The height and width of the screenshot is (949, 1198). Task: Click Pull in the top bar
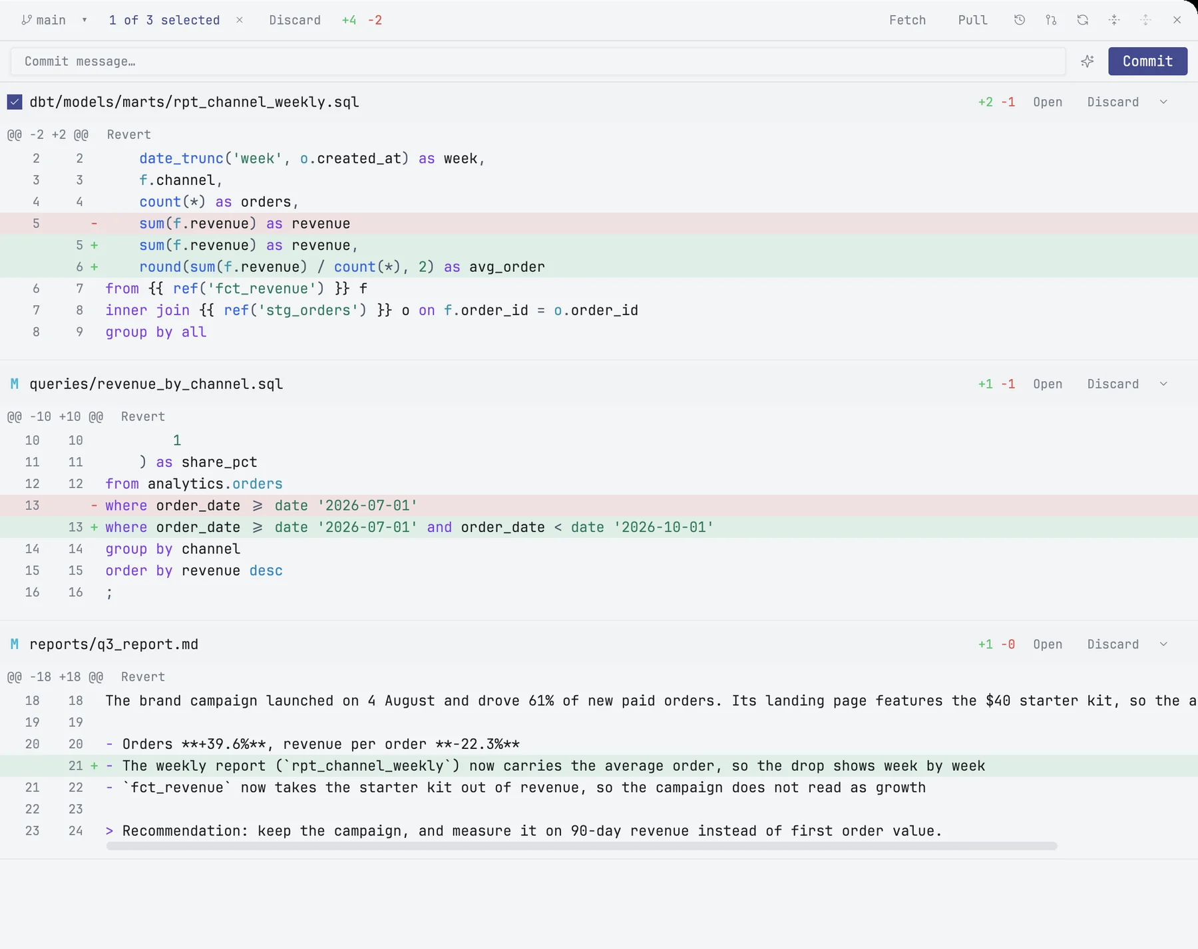tap(972, 20)
